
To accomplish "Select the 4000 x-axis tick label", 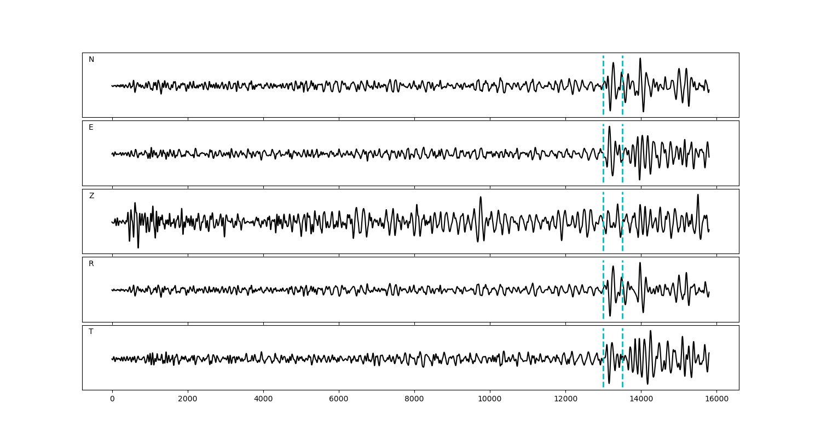I will coord(263,400).
